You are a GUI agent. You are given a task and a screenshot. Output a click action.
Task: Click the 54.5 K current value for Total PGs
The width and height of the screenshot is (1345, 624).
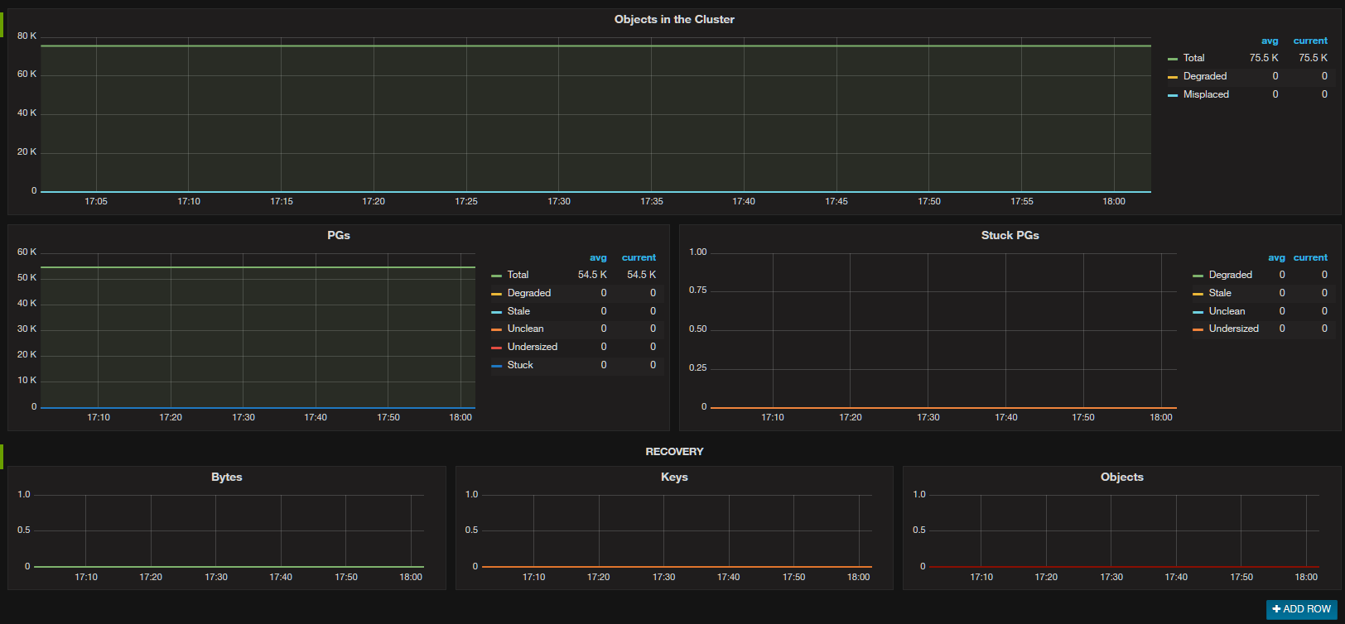[x=641, y=275]
